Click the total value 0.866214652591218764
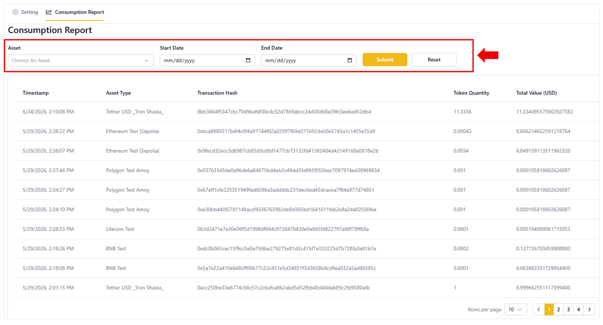Viewport: 603px width, 325px height. pos(544,131)
